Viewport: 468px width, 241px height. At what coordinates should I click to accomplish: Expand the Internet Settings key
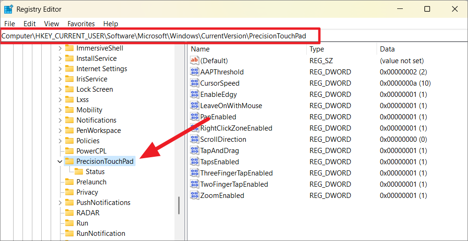click(60, 69)
